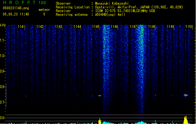Viewport: 196px width, 124px height.
Task: Click the 1147 time marker
Action: tap(133, 26)
